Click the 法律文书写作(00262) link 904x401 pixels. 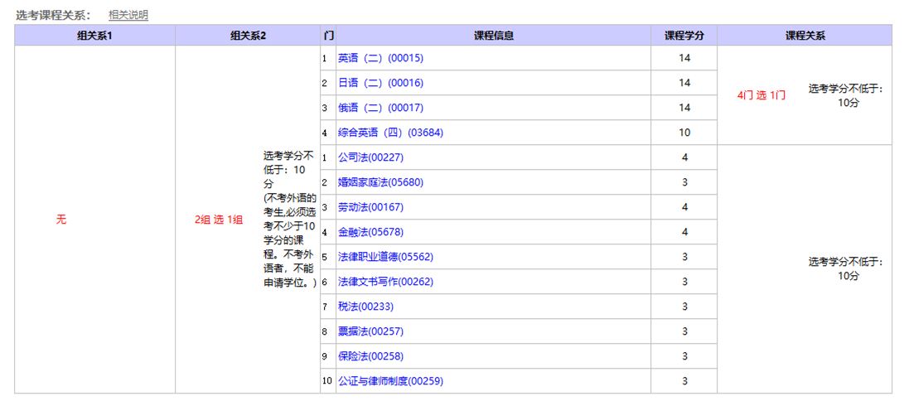pos(385,282)
